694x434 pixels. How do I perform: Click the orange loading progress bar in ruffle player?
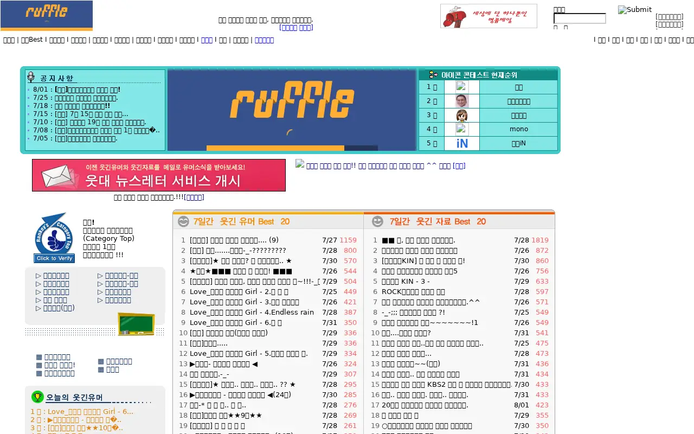[x=275, y=148]
